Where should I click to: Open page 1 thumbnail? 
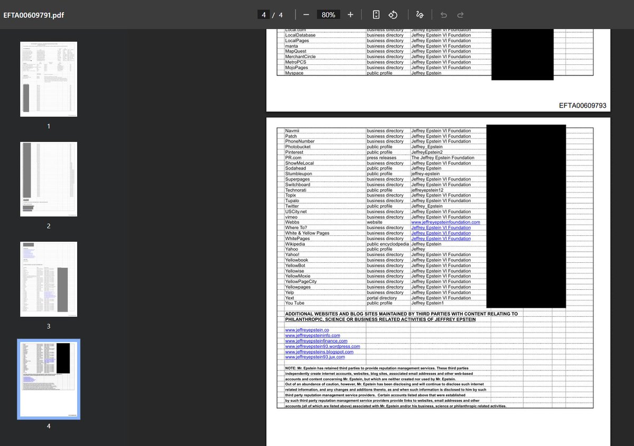point(49,79)
